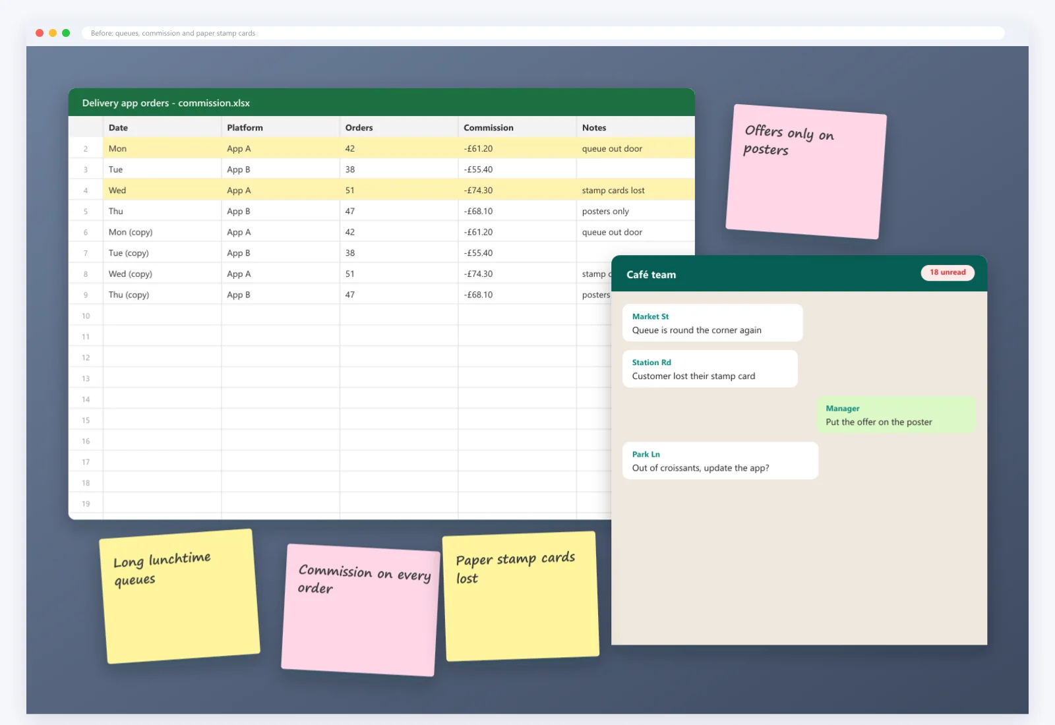Click the 'queue out door' note in row 2
This screenshot has width=1055, height=725.
(636, 148)
